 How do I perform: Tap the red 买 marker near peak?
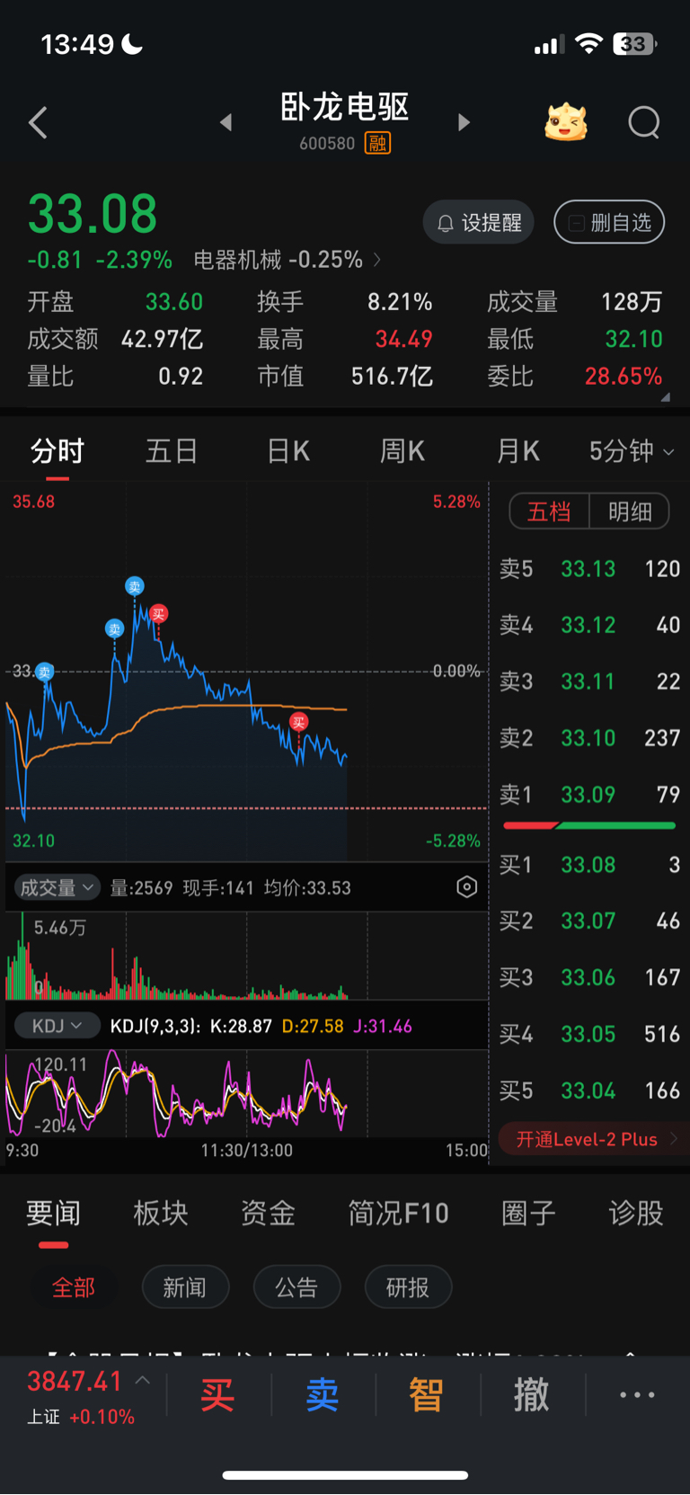[158, 614]
